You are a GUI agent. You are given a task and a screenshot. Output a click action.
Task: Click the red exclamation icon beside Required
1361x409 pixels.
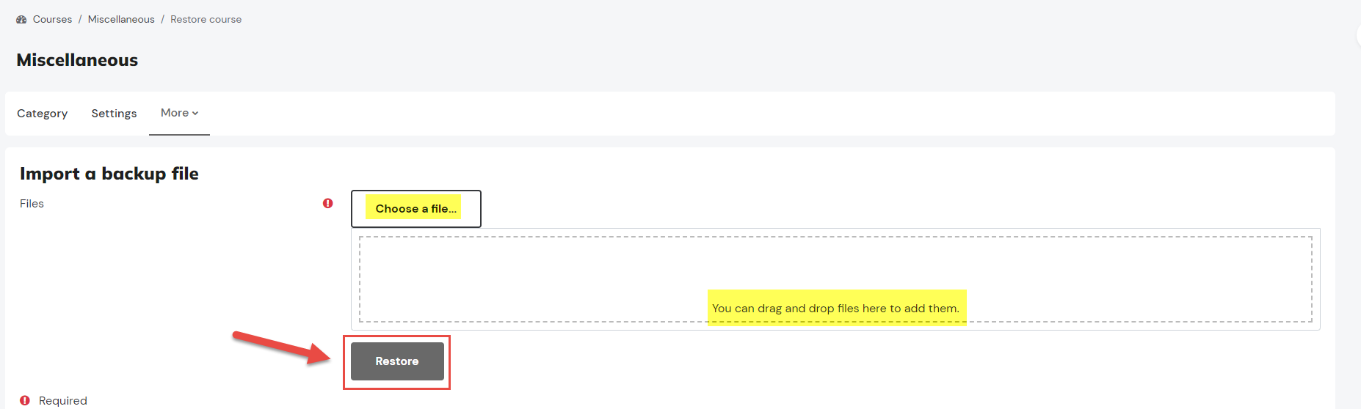point(25,400)
